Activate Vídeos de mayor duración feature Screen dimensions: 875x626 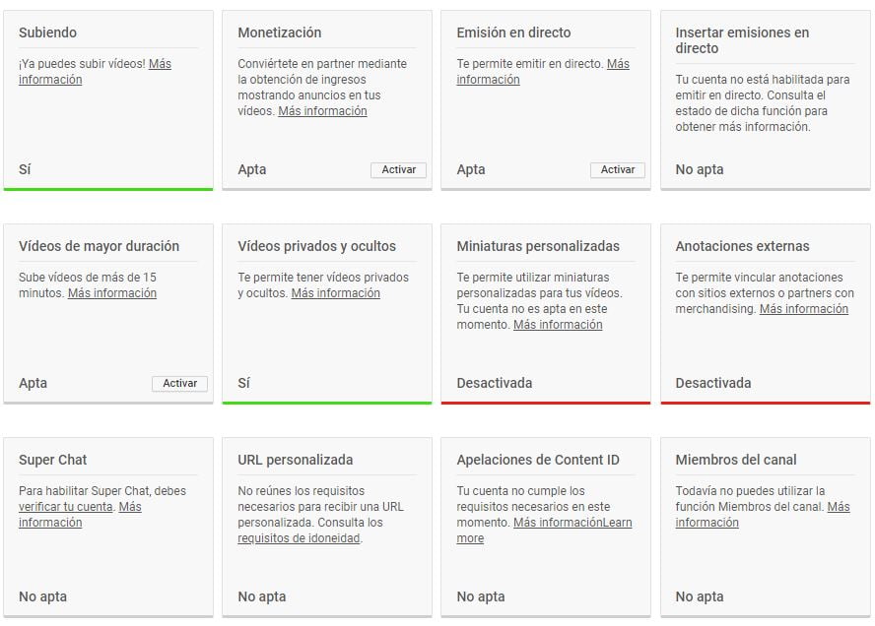(x=179, y=384)
